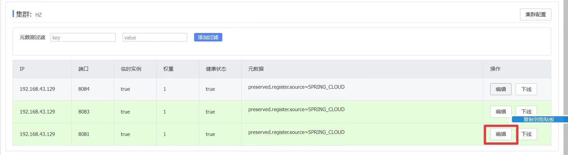
Task: Click the IP column header
Action: click(x=22, y=69)
